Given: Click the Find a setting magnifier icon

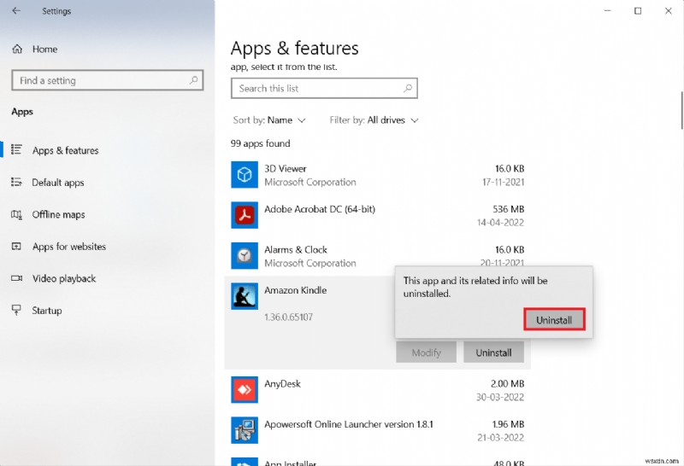Looking at the screenshot, I should [x=194, y=80].
